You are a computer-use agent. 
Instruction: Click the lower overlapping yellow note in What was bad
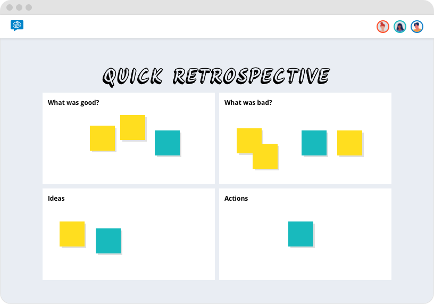[265, 157]
